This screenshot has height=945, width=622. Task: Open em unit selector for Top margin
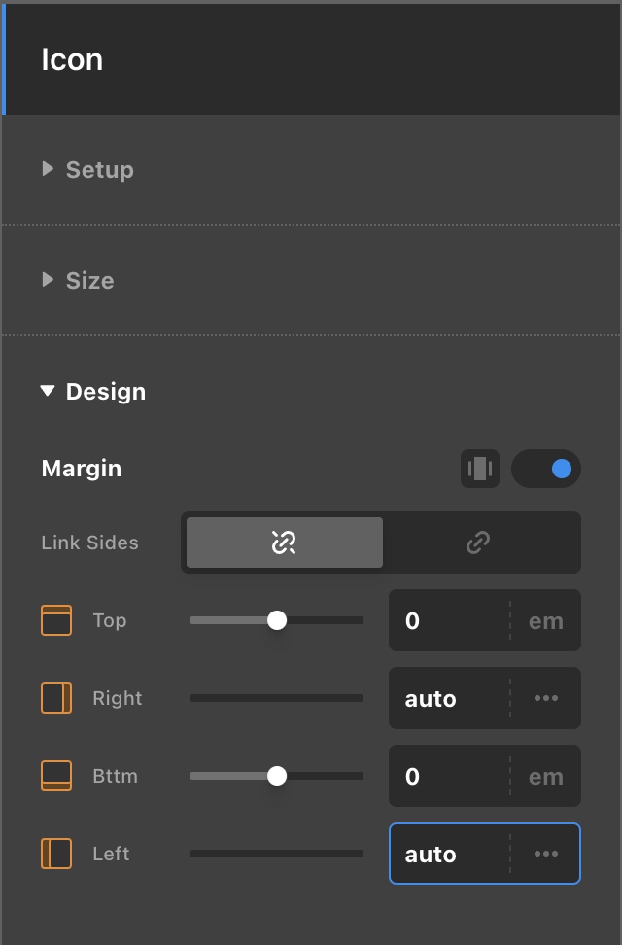[546, 620]
